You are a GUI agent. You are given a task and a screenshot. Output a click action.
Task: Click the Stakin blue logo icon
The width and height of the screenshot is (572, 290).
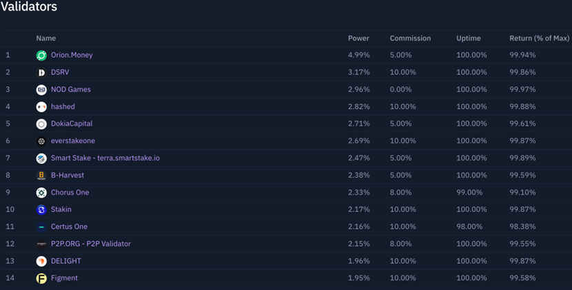[41, 209]
